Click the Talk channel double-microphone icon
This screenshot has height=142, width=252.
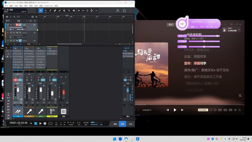(18, 111)
